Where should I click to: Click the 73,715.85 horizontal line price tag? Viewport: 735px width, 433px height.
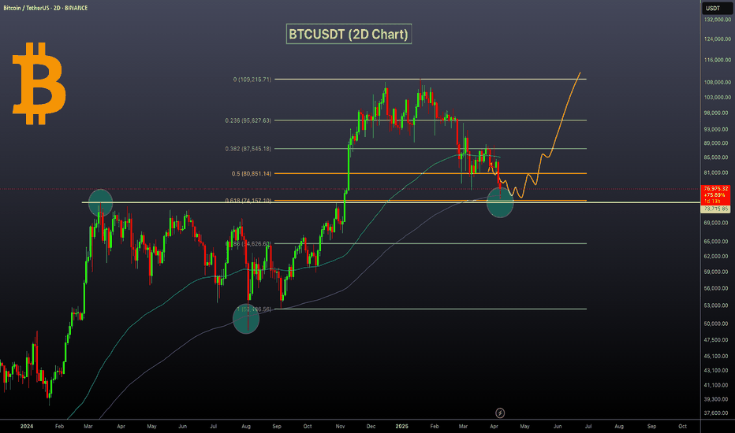[x=715, y=209]
